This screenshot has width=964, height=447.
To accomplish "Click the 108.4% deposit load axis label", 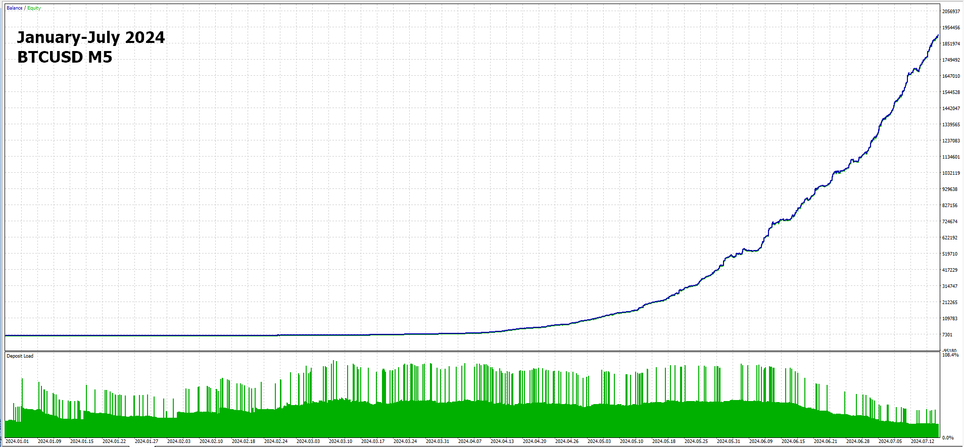I will point(950,355).
